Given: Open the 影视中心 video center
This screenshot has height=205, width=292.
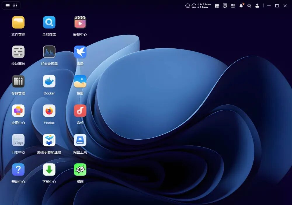Looking at the screenshot, I should coord(80,22).
